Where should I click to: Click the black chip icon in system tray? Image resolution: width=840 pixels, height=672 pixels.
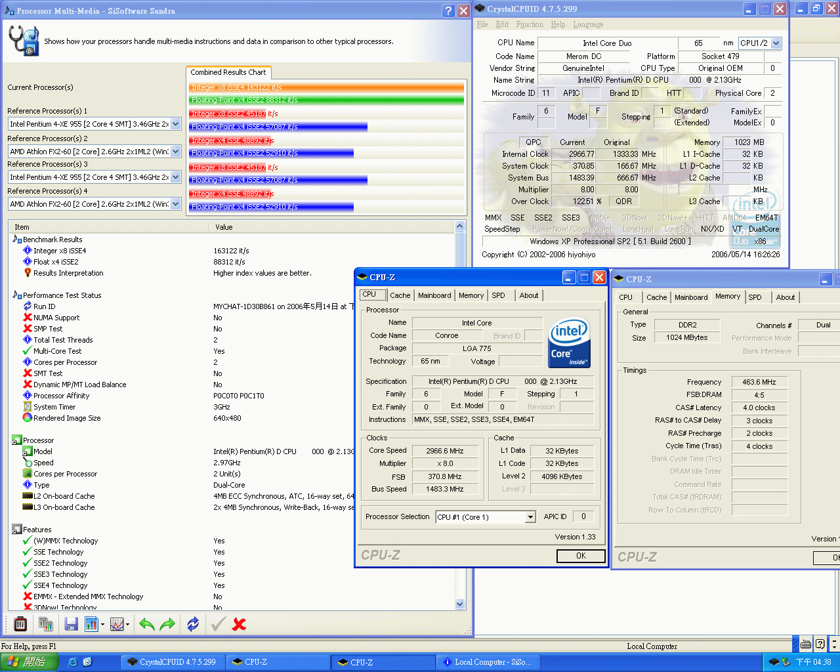(x=774, y=662)
